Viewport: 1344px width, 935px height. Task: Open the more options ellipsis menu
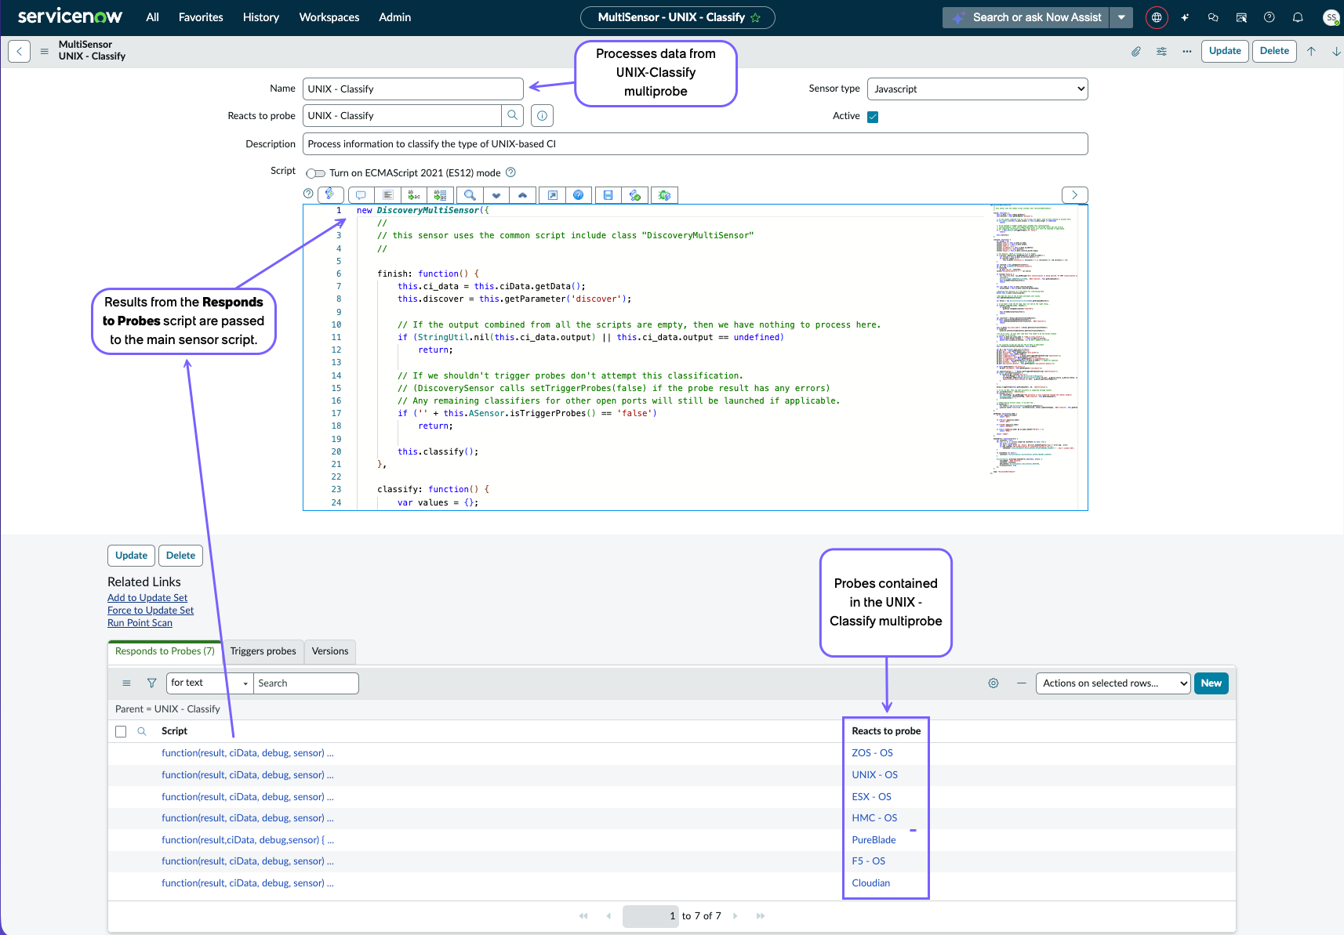coord(1187,52)
